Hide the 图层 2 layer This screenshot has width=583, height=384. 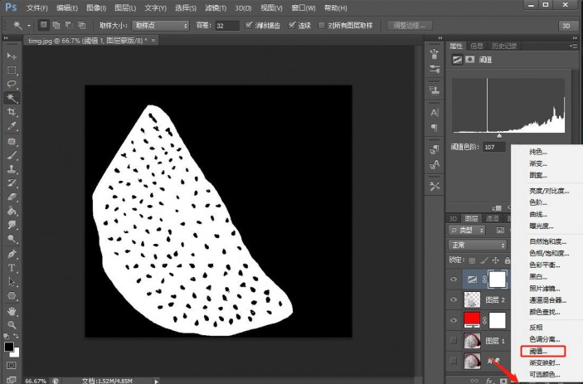(x=453, y=300)
